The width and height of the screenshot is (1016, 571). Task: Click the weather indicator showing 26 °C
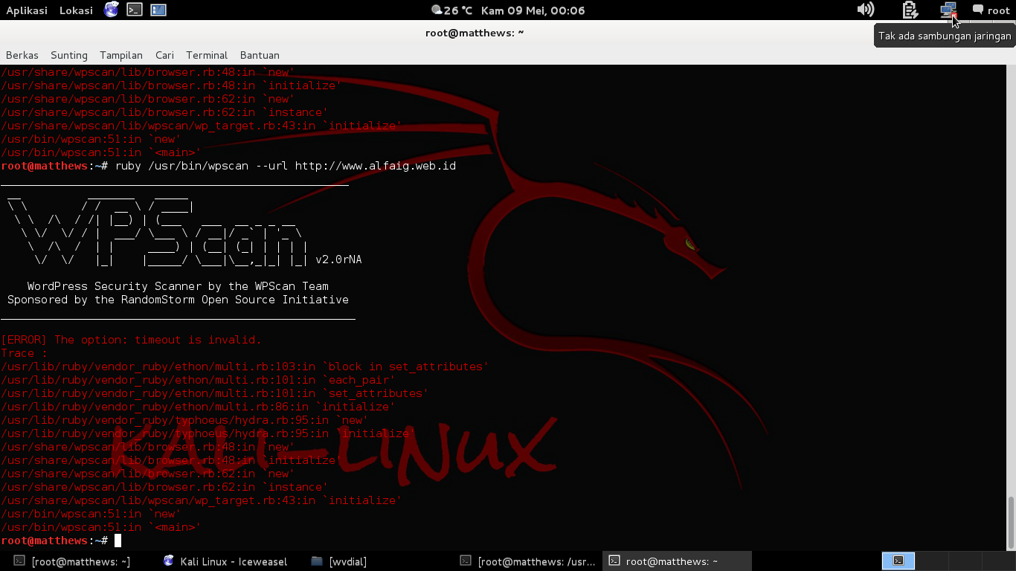[452, 10]
